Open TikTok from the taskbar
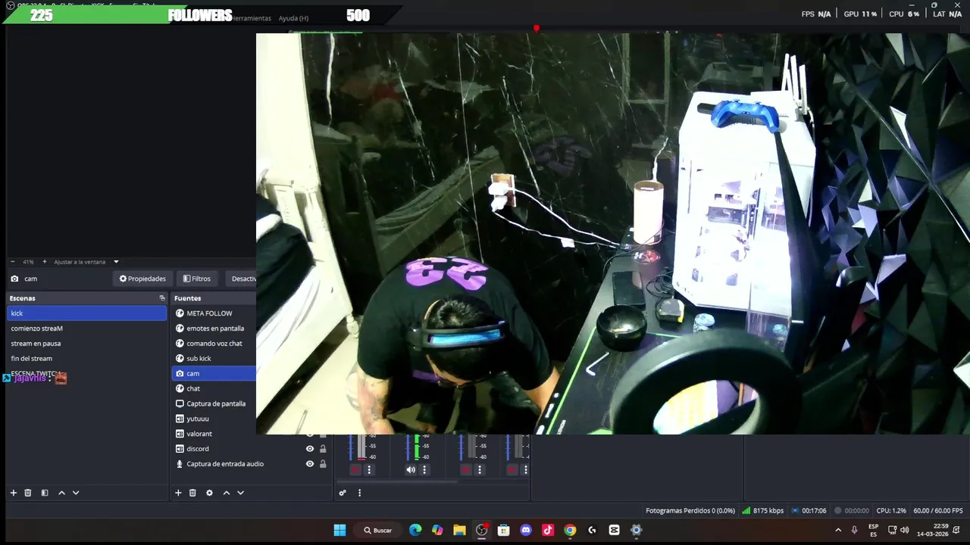Viewport: 970px width, 545px height. (x=548, y=530)
